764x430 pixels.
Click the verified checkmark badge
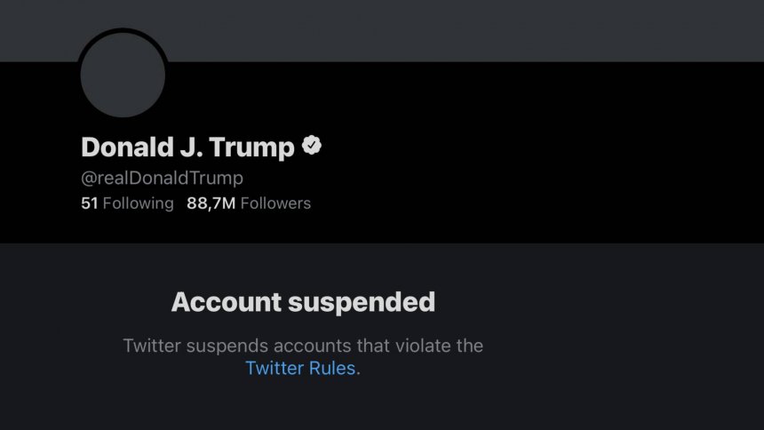[x=311, y=147]
